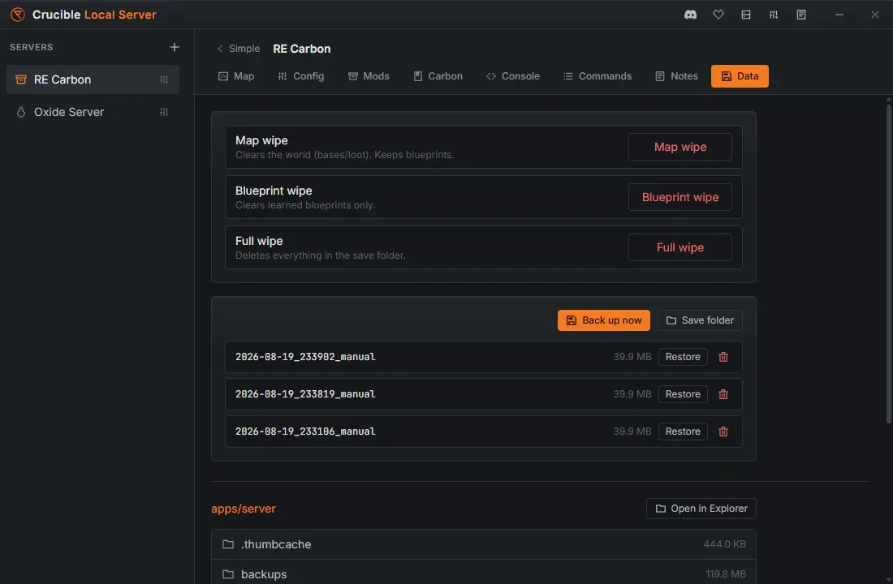Screen dimensions: 893x584
Task: Click the vertical scrollbar thumb
Action: tap(888, 263)
